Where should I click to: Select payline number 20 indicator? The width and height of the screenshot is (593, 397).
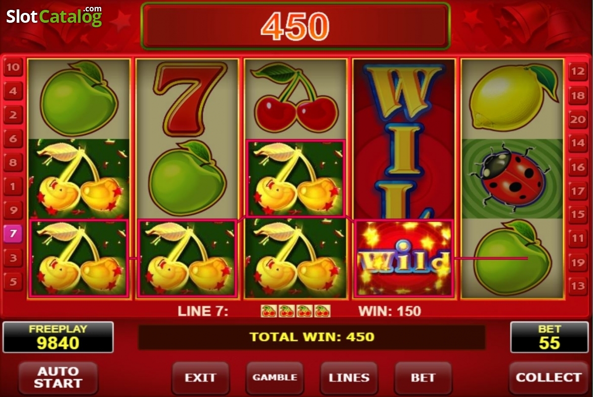(578, 120)
